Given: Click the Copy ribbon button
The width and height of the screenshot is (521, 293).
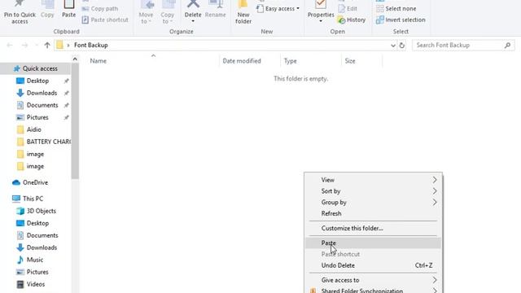Looking at the screenshot, I should [x=47, y=10].
